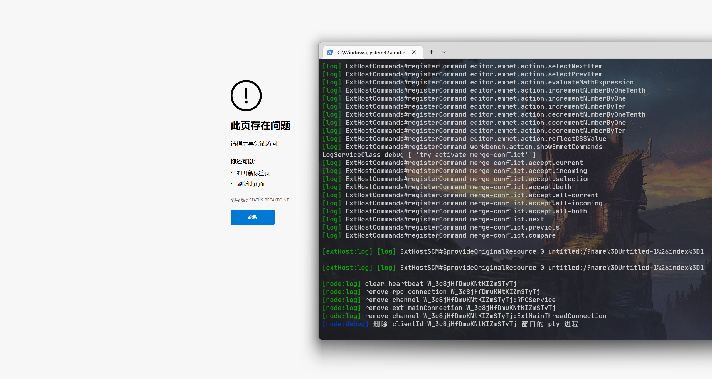Click the STATUS_BREAKPOINT error code text

tap(269, 200)
